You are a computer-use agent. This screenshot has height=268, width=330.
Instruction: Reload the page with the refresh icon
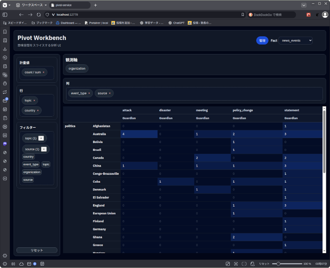(x=39, y=14)
